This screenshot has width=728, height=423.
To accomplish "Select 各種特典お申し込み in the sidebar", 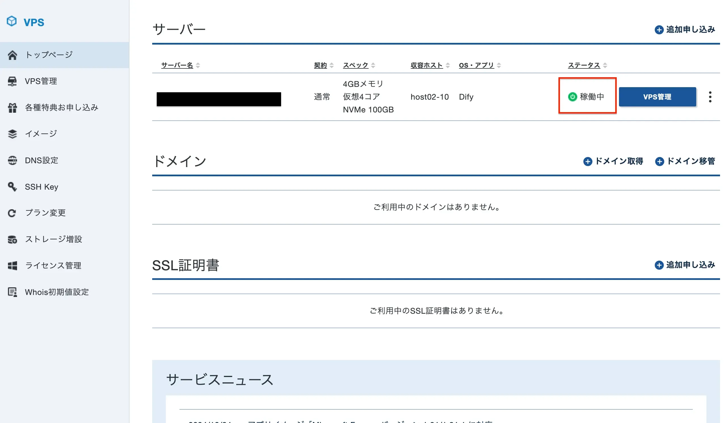I will coord(64,108).
